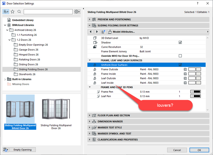Enable Override MVO for Door 3D checkbox
The width and height of the screenshot is (213, 155).
click(180, 56)
